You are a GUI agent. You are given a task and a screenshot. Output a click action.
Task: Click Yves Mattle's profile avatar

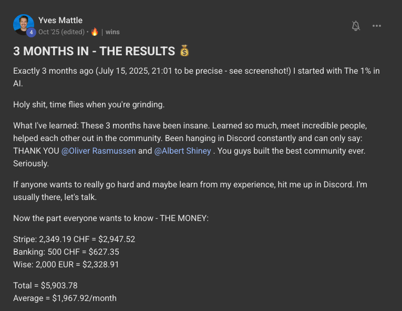click(x=23, y=24)
